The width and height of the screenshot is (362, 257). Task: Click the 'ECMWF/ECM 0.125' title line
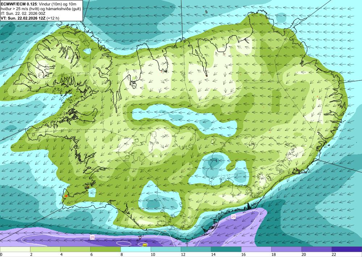pos(39,4)
